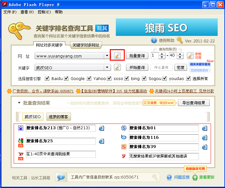Expand the URL dropdown list
The image size is (225, 188).
tap(107, 56)
